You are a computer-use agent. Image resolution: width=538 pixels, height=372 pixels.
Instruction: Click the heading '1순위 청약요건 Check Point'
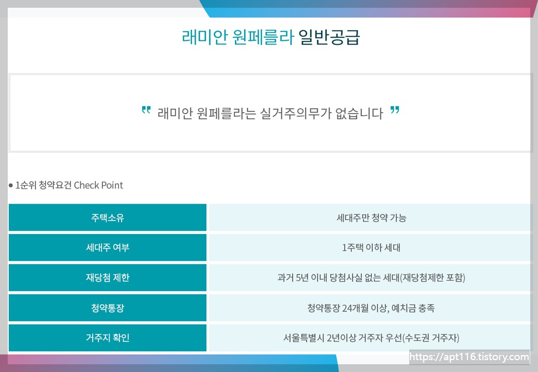click(69, 185)
